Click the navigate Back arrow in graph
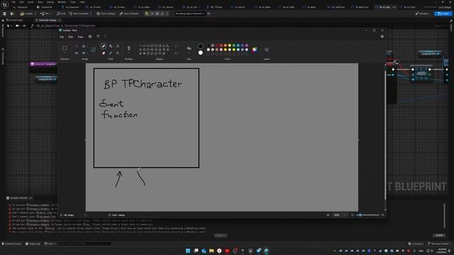The width and height of the screenshot is (454, 255). [x=17, y=25]
